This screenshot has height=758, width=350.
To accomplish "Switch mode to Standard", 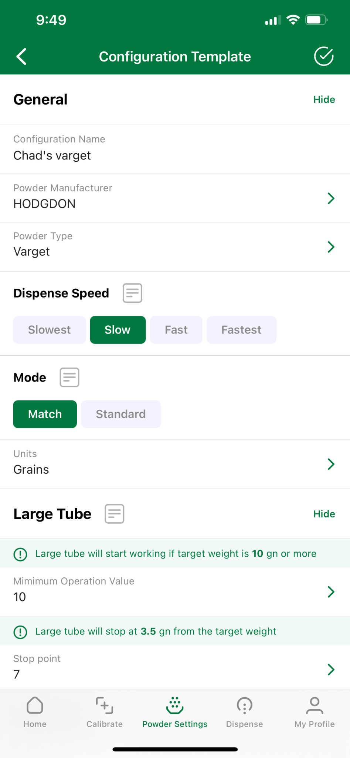I will 121,414.
